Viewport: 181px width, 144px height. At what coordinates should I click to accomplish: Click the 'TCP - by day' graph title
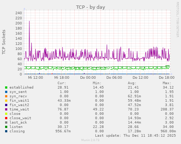(91, 7)
